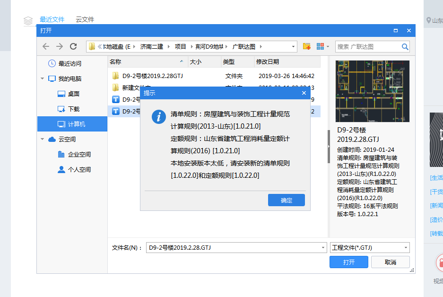Sort files by 大小 column
This screenshot has height=297, width=443.
click(x=205, y=61)
